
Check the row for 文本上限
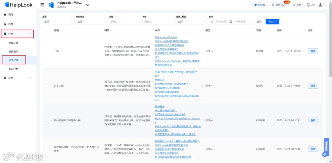[x=46, y=86]
